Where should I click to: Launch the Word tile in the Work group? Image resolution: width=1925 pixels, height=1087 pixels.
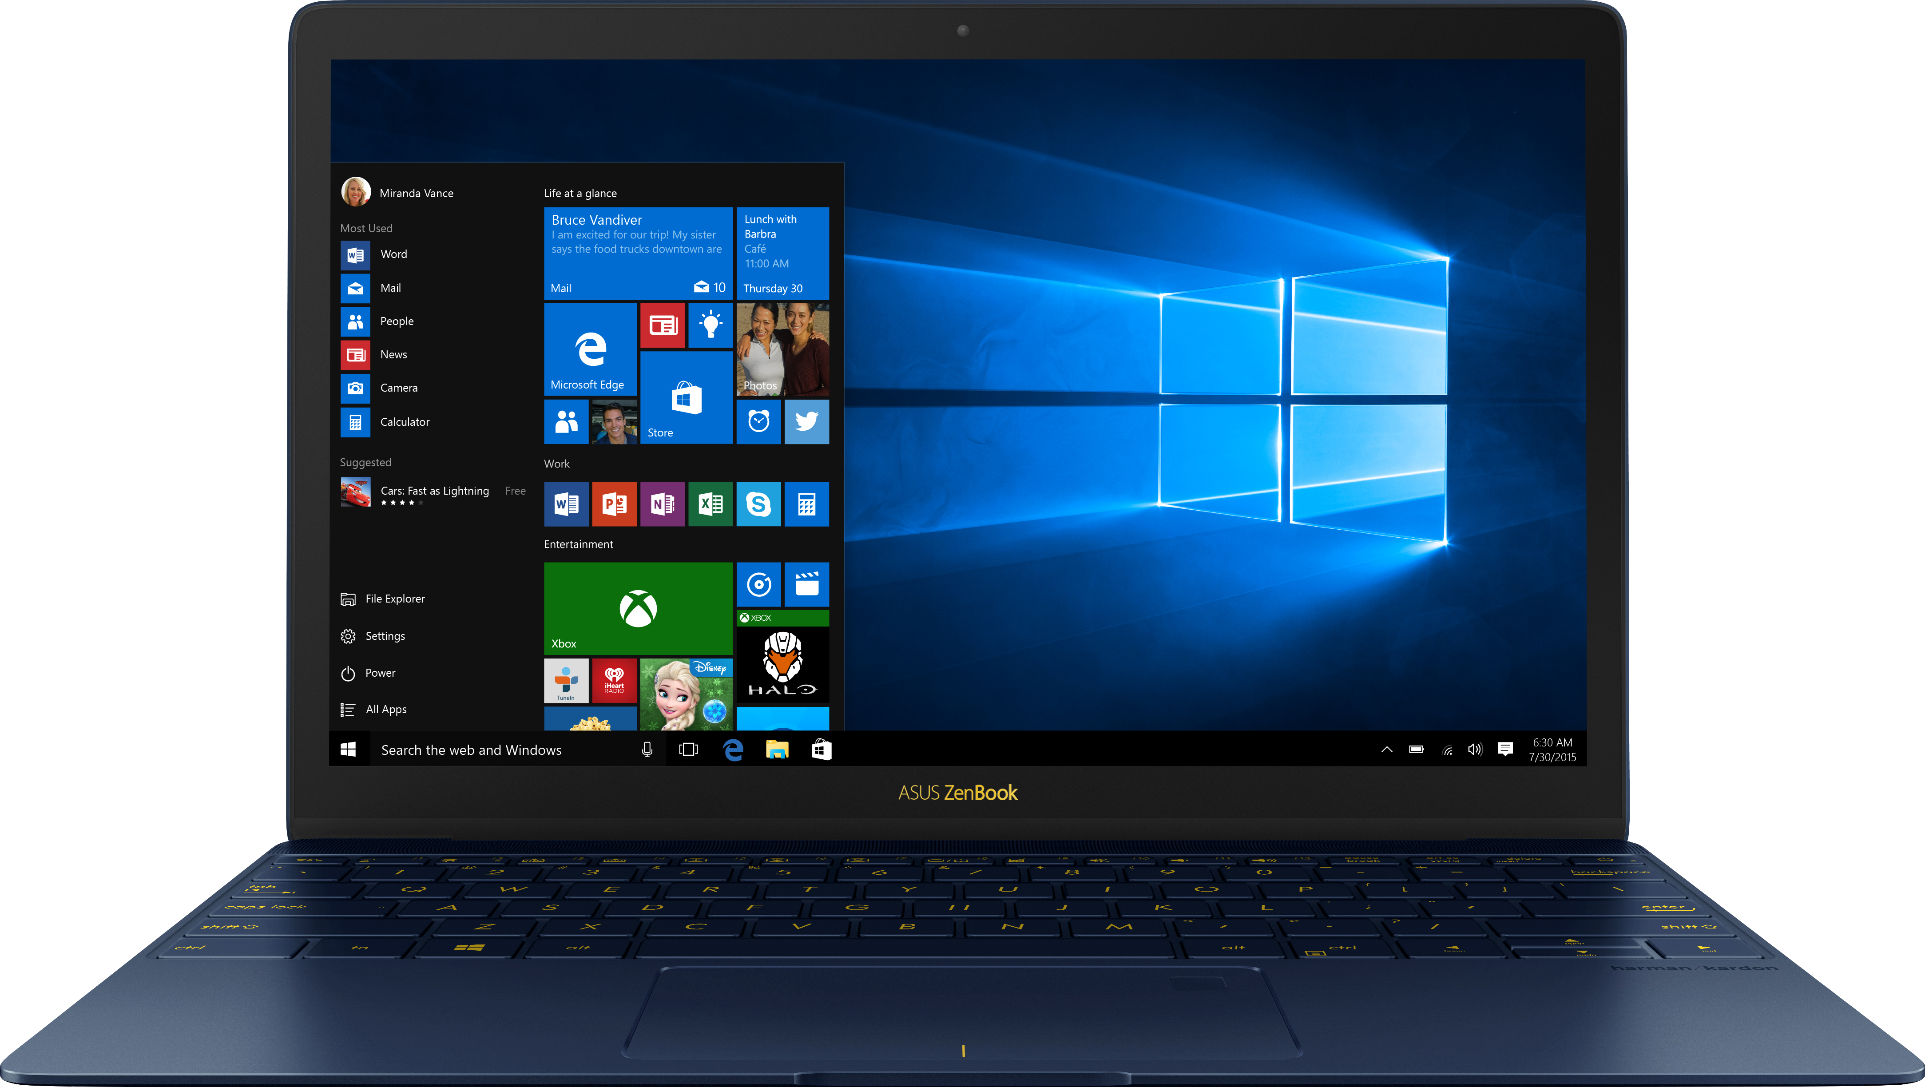pos(566,504)
